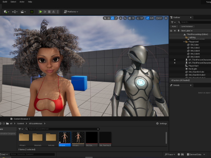This screenshot has width=211, height=158.
Task: Open the quick Add content dropdown
Action: [x=7, y=12]
